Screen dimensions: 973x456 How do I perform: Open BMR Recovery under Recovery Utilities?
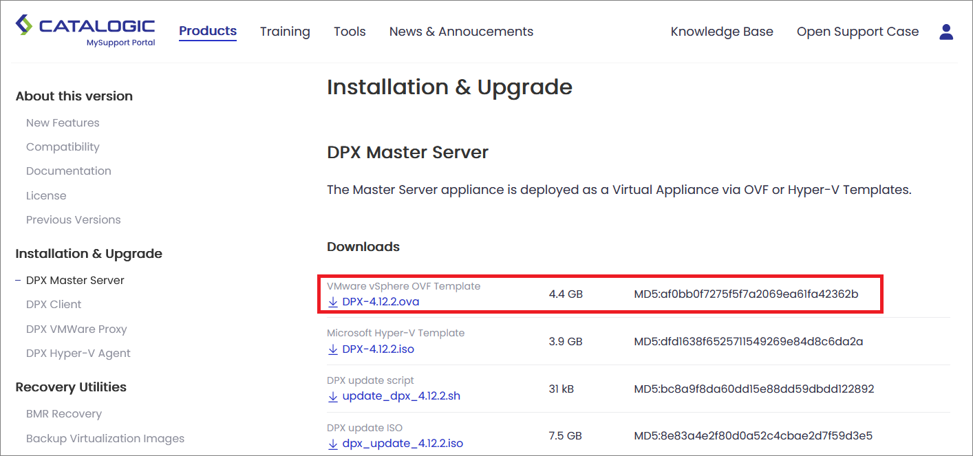[64, 414]
